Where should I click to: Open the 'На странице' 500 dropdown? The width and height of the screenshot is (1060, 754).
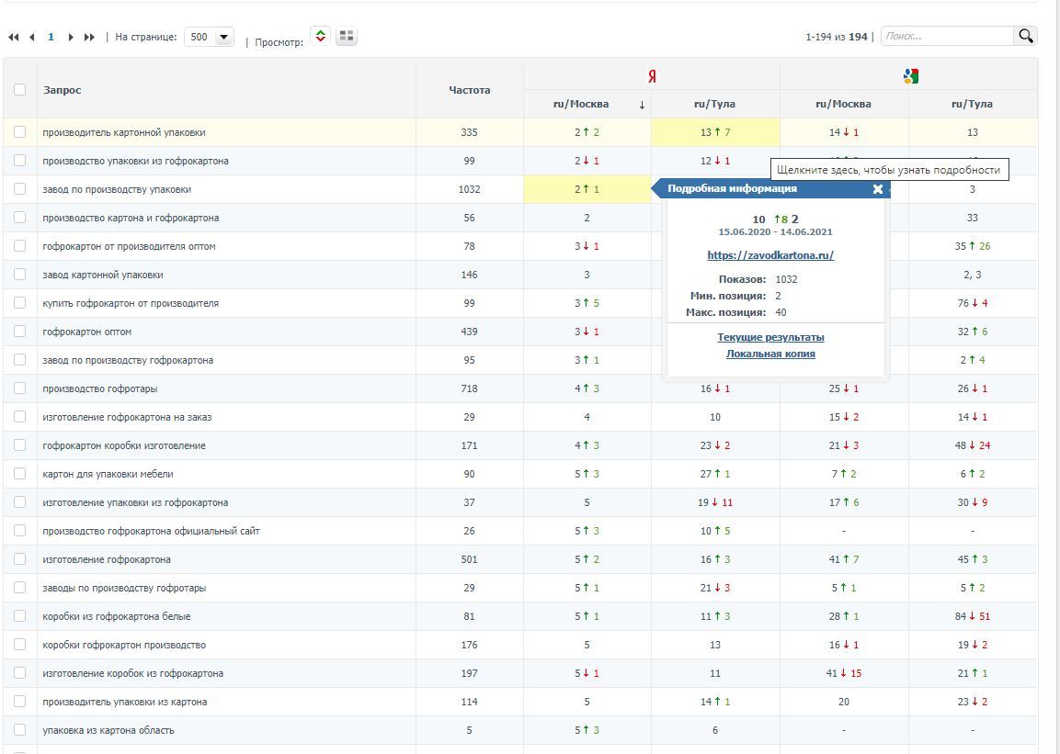[210, 38]
